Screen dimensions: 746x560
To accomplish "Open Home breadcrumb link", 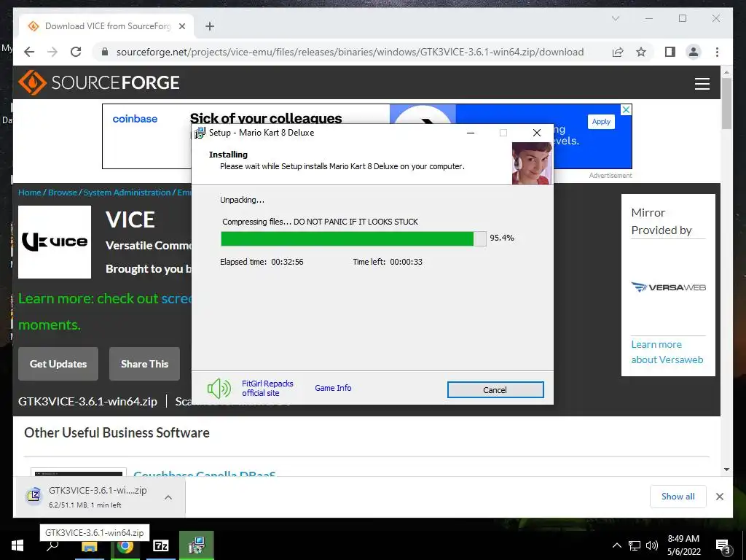I will pos(29,192).
